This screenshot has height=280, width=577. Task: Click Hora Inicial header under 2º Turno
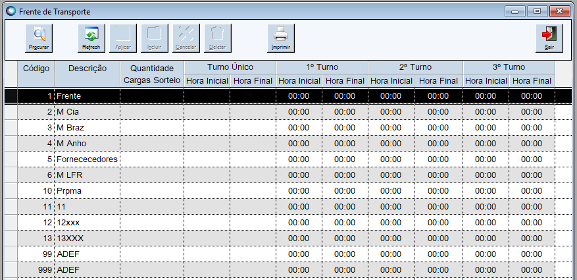point(391,80)
